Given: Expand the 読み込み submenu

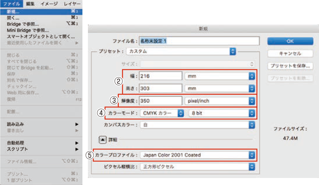Looking at the screenshot, I should [41, 124].
